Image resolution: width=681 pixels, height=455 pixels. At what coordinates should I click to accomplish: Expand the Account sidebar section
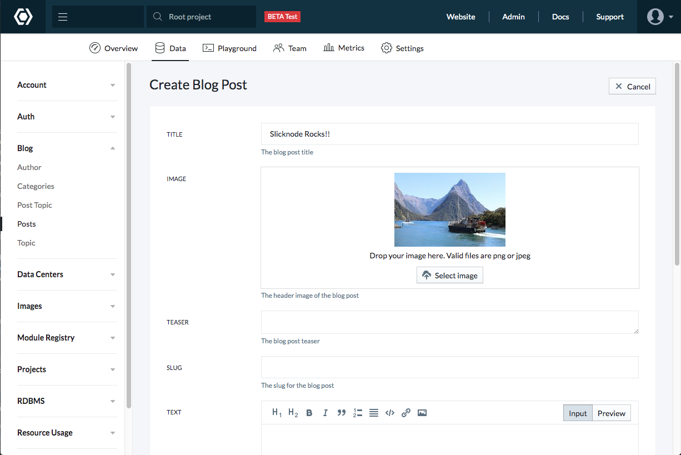tap(67, 85)
